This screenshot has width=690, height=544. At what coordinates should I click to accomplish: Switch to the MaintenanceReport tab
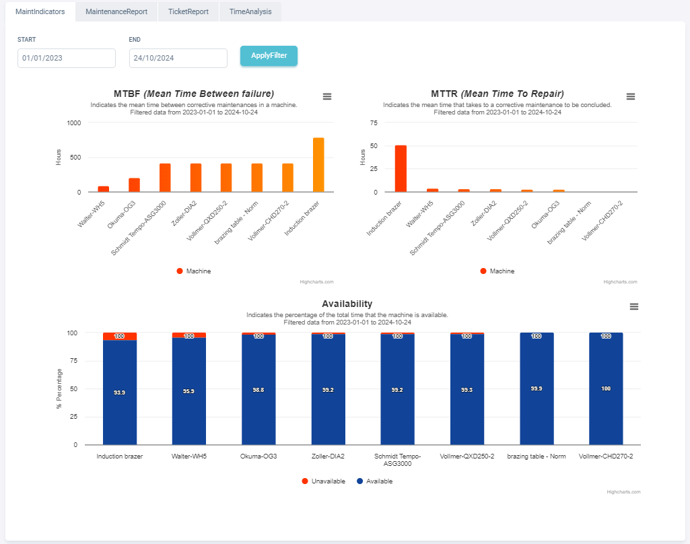tap(116, 11)
